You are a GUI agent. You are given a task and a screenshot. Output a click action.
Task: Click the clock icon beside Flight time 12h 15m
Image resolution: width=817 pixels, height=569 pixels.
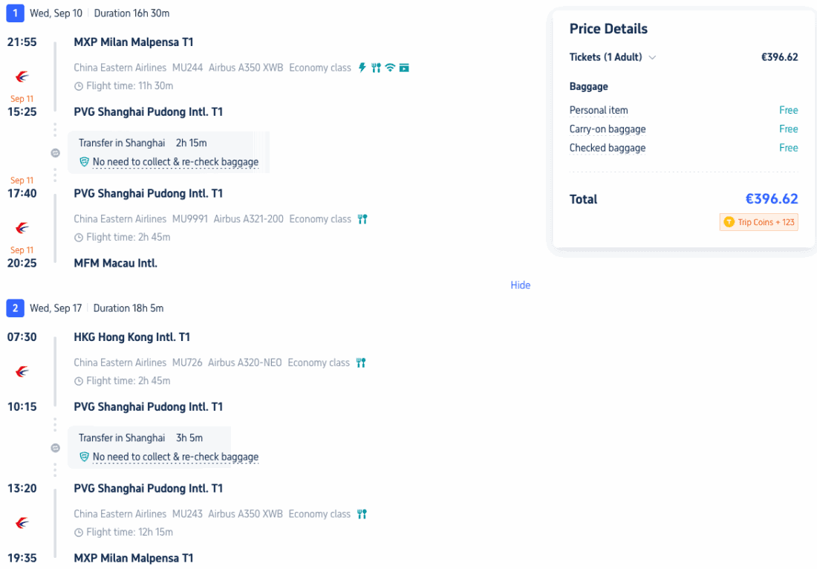point(79,533)
